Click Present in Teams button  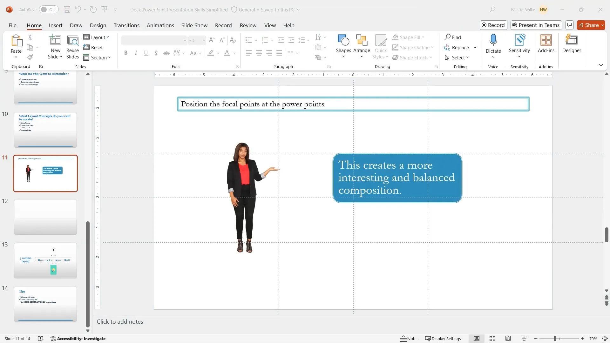pos(536,25)
